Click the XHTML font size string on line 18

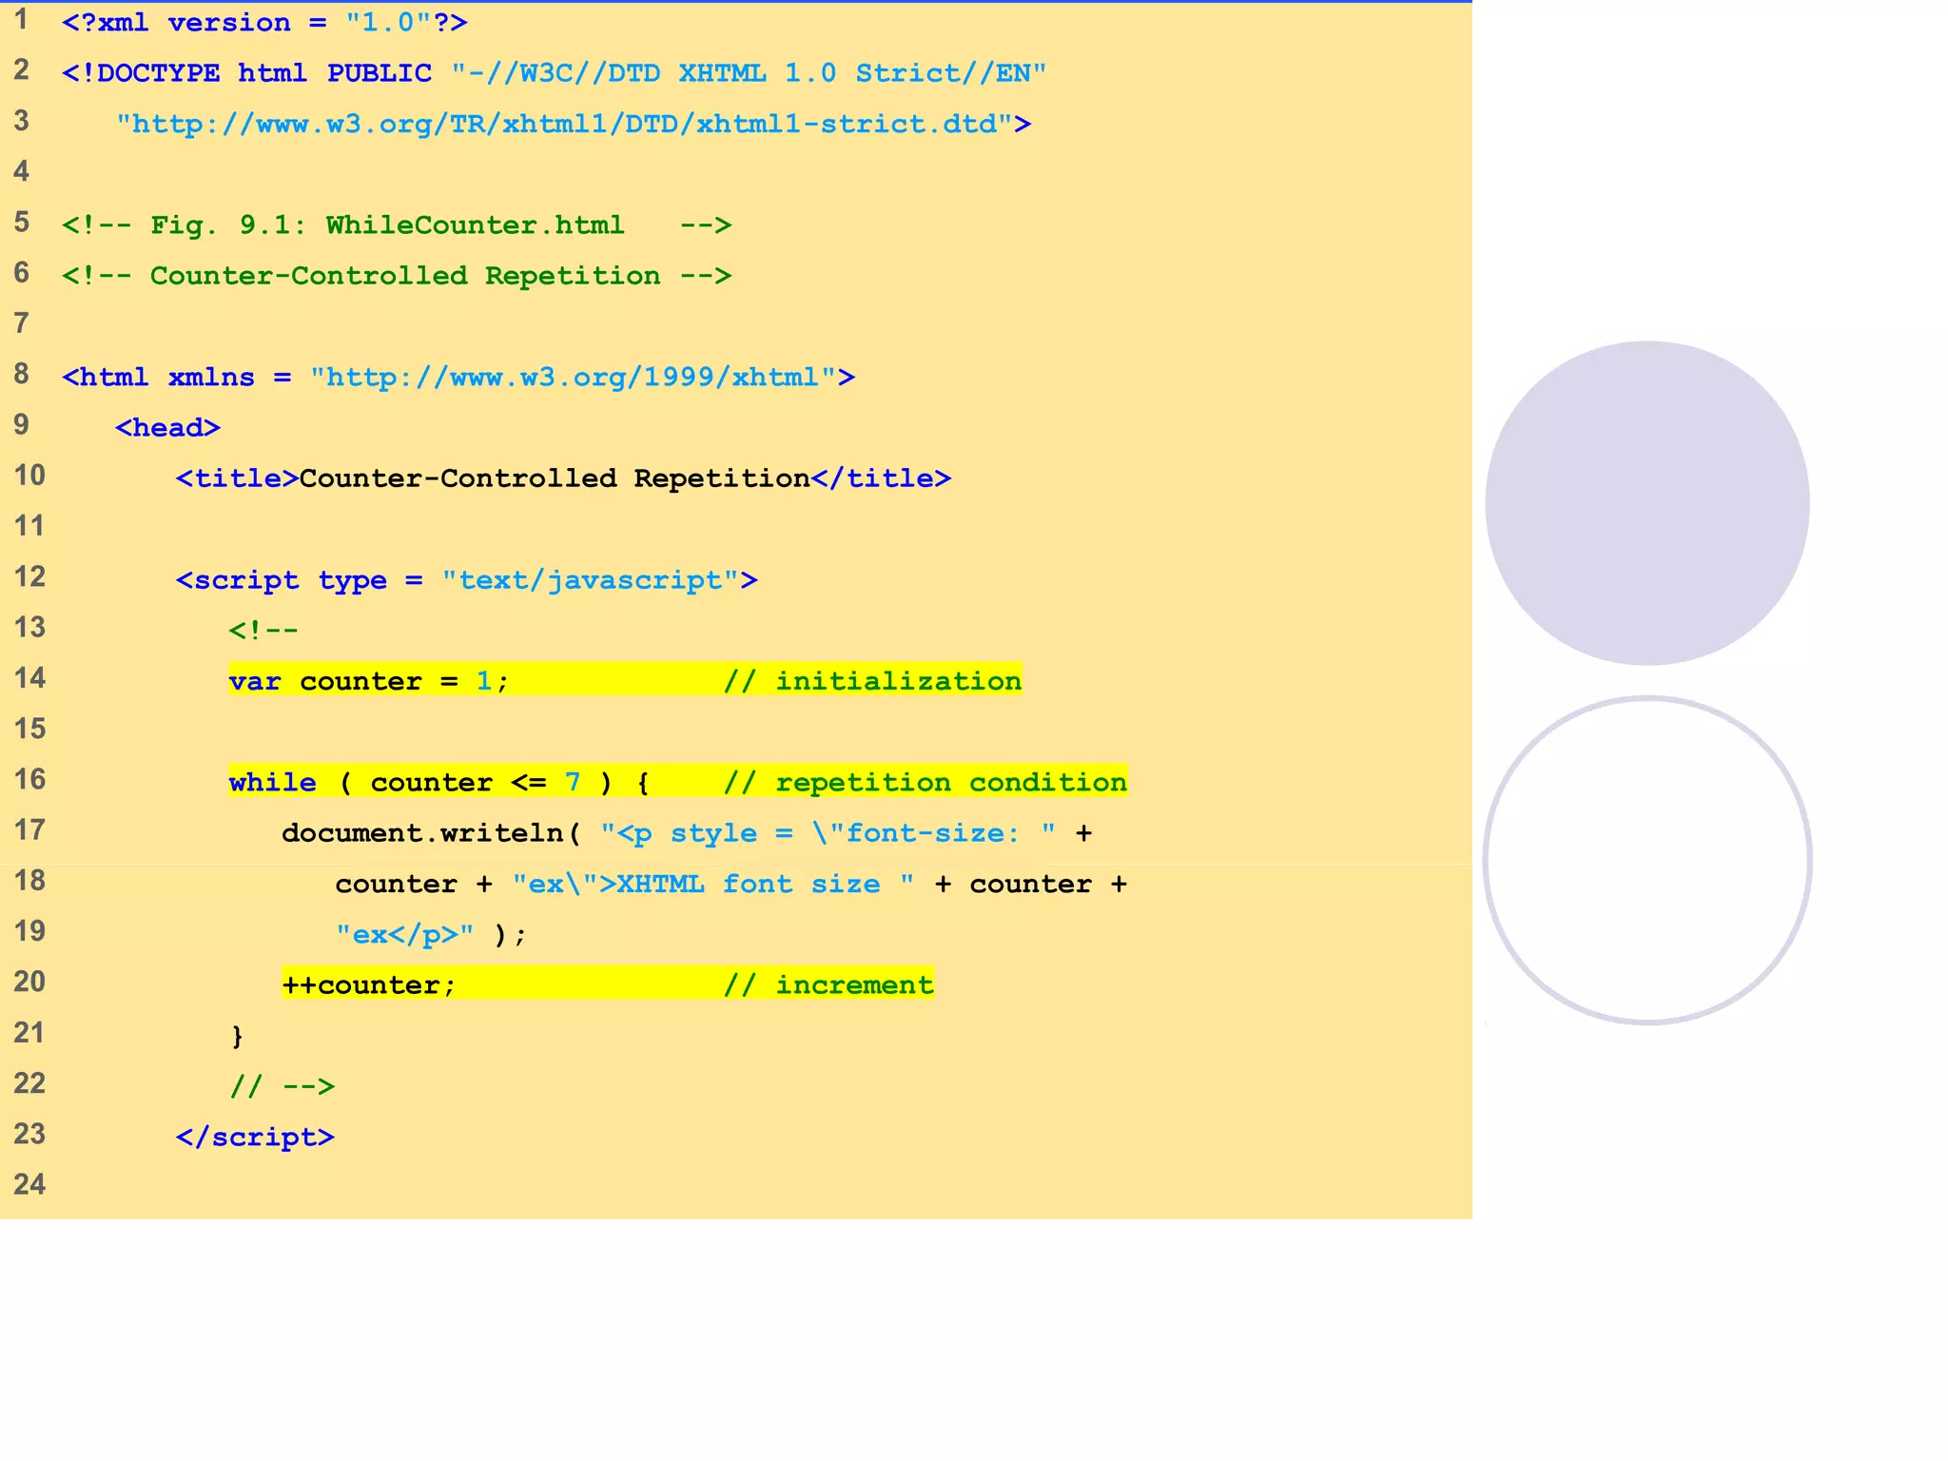point(713,884)
